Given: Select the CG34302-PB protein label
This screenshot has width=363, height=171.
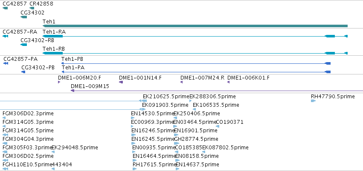Looking at the screenshot, I should (x=38, y=68).
